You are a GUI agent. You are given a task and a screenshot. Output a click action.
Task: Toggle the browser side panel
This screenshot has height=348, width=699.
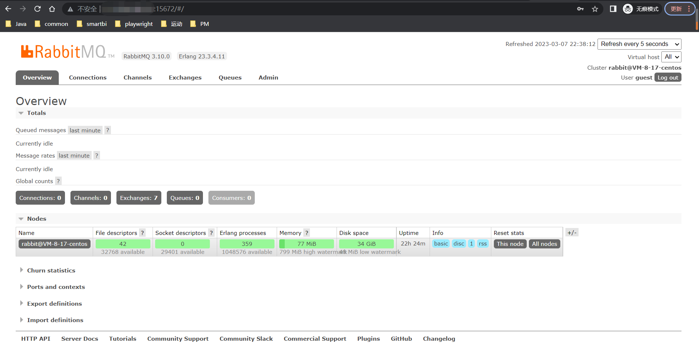tap(613, 9)
